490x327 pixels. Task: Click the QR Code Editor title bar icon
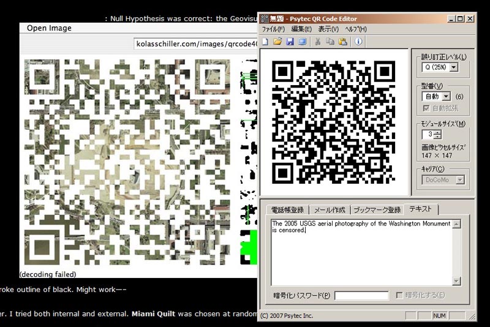click(x=265, y=19)
